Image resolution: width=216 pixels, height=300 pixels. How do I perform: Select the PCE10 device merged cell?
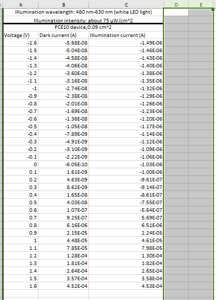83,27
